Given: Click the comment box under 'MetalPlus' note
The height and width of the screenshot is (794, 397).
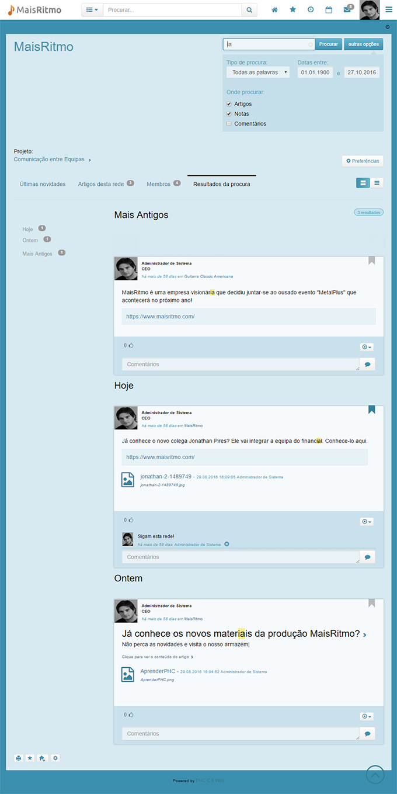Looking at the screenshot, I should (241, 364).
